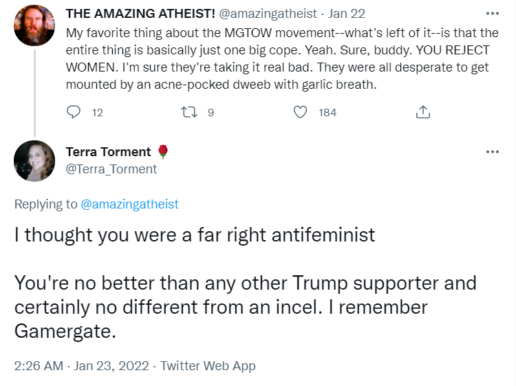
Task: View the 12 replies count
Action: pos(98,113)
